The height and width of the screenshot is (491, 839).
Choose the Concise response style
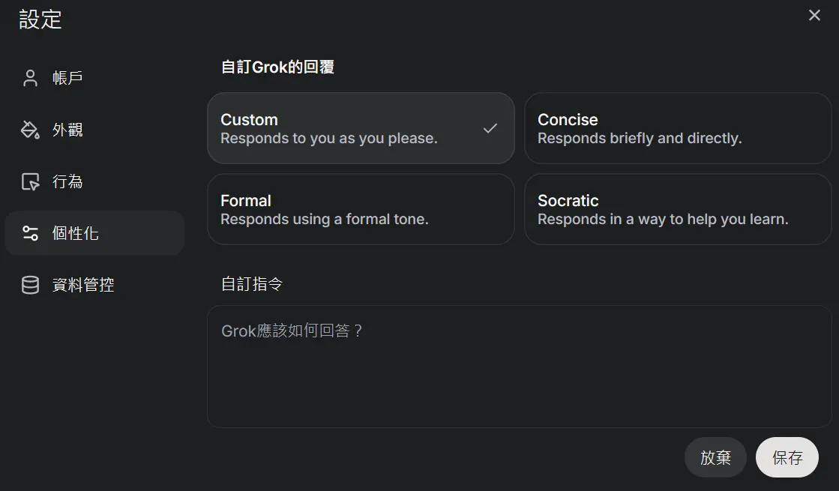tap(677, 128)
